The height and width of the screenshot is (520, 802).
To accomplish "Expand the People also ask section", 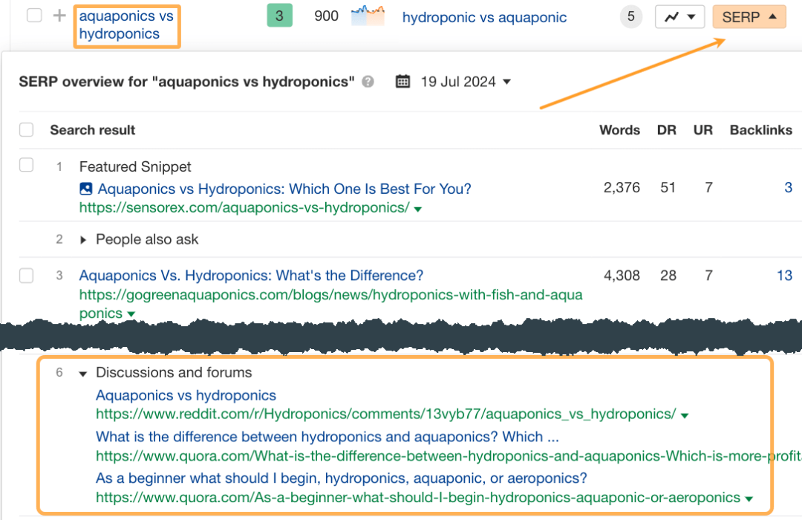I will coord(83,239).
